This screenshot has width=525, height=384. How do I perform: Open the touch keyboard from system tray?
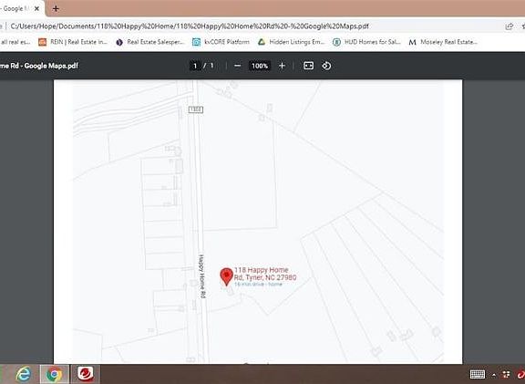coord(478,374)
